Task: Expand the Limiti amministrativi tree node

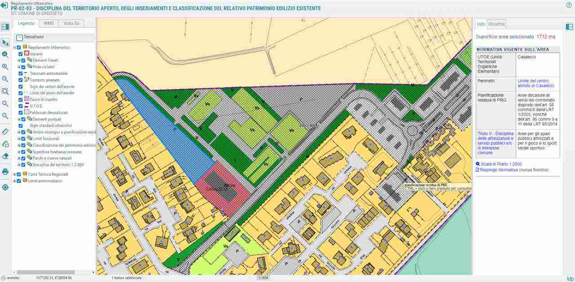Action: click(15, 181)
